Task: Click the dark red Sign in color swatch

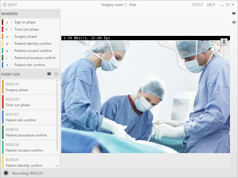Action: pyautogui.click(x=3, y=22)
